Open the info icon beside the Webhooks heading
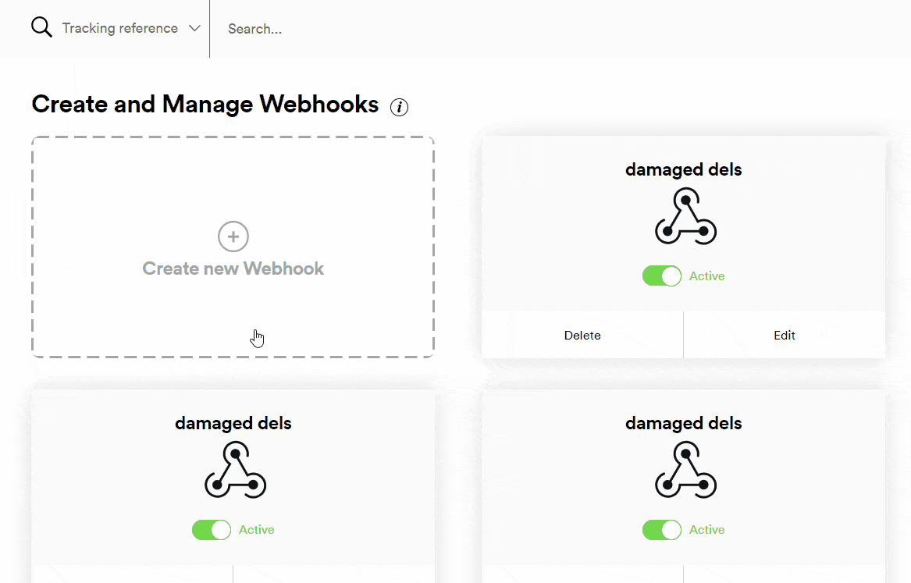Viewport: 911px width, 583px height. pos(399,107)
